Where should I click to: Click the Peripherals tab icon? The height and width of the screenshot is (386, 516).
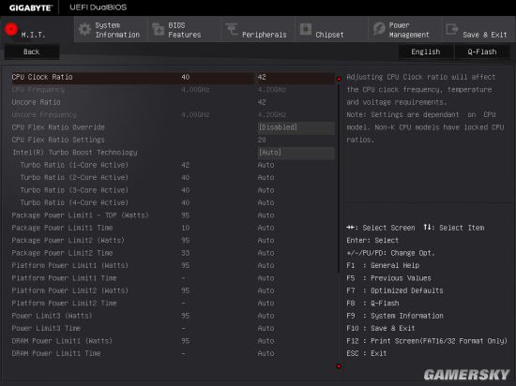point(232,29)
